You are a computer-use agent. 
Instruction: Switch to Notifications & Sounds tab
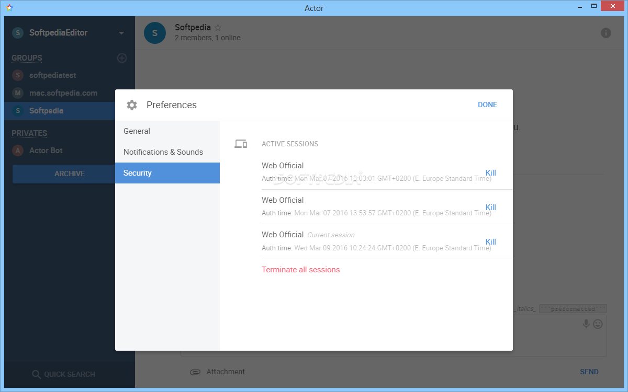[167, 152]
